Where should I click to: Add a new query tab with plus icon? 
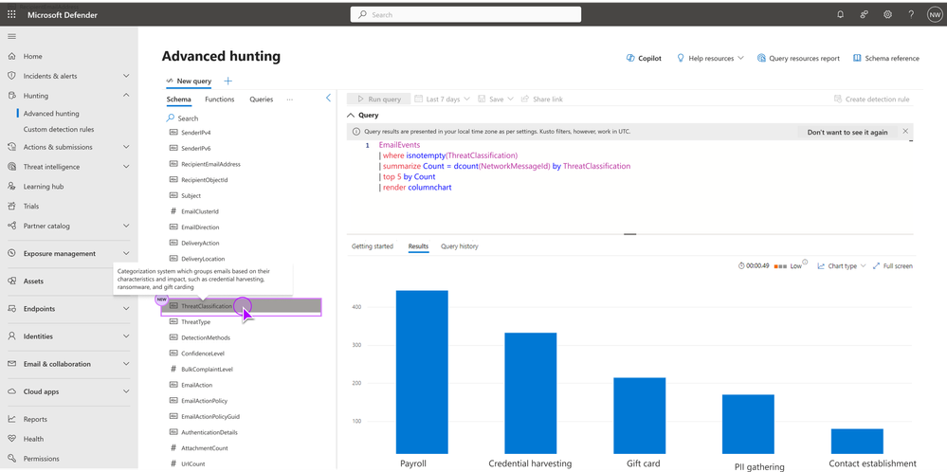228,81
